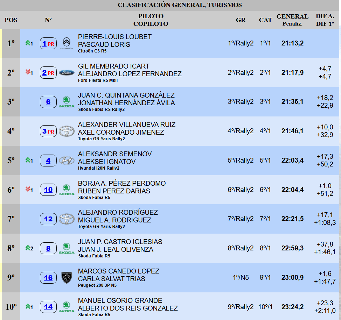Click the GENERAL Penaliz. column header
The height and width of the screenshot is (320, 341).
[x=292, y=20]
